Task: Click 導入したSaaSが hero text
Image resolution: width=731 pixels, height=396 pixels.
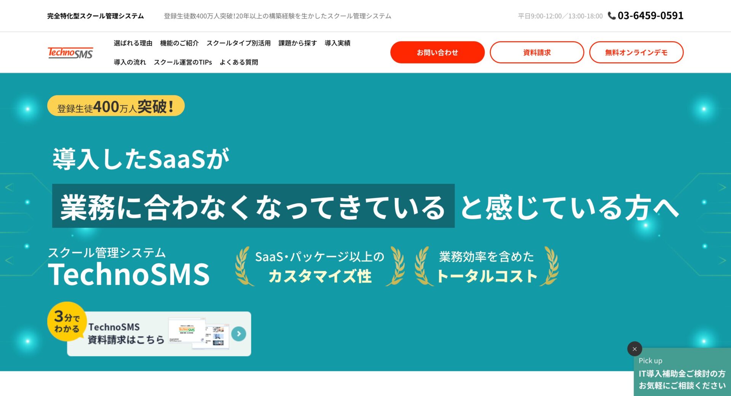Action: pyautogui.click(x=141, y=159)
